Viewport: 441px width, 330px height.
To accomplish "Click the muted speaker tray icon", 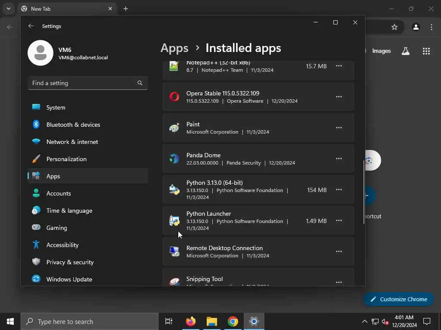I will [x=385, y=321].
